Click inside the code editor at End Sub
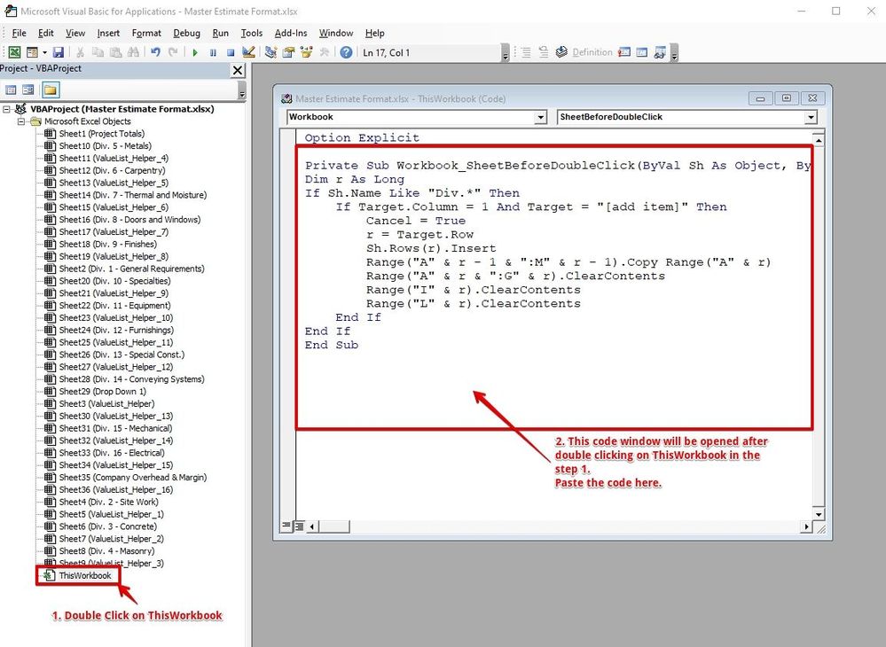This screenshot has width=886, height=647. (x=331, y=345)
